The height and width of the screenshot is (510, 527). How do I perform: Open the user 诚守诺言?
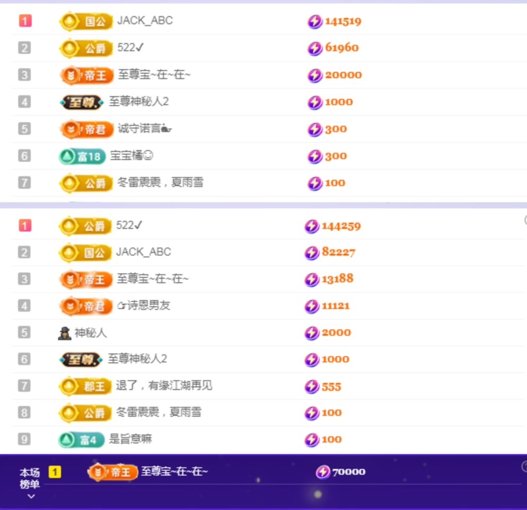click(x=144, y=129)
